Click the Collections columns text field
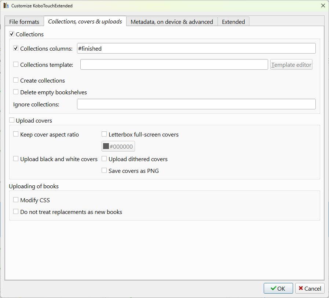 pyautogui.click(x=196, y=48)
